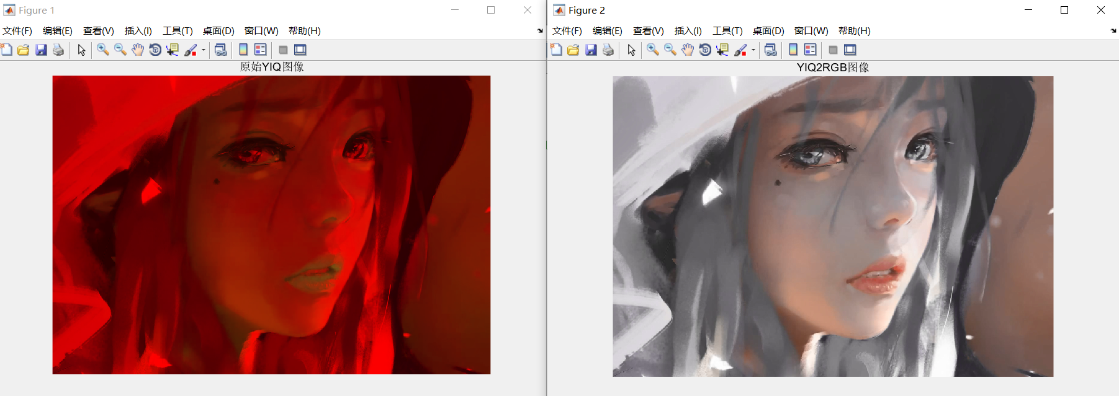Print figure icon in Figure 2 toolbar

click(x=608, y=50)
